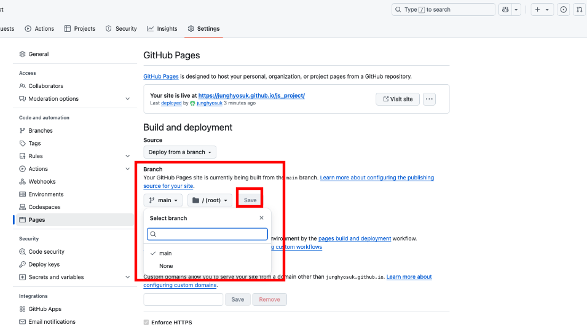Viewport: 587px width, 325px height.
Task: Click Save for custom domain
Action: [x=238, y=300]
